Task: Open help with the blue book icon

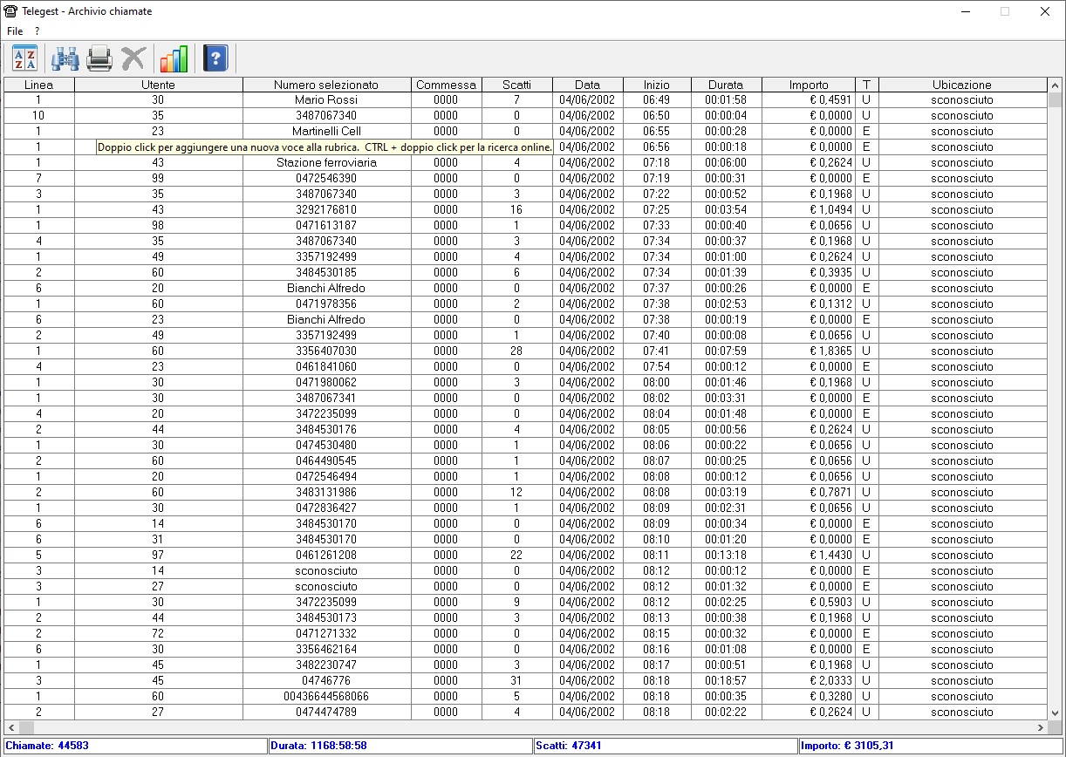Action: 215,58
